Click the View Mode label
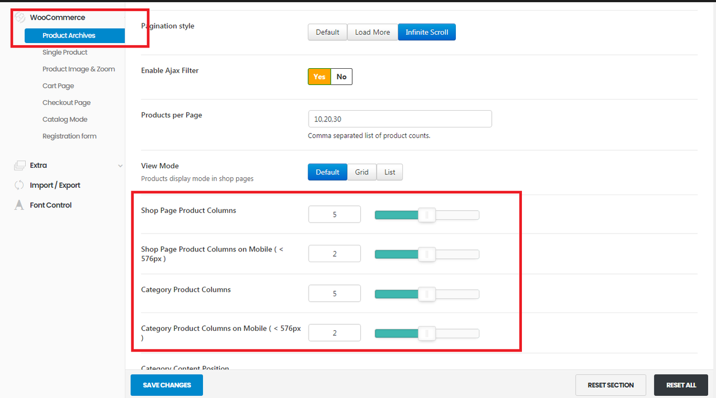 point(160,166)
